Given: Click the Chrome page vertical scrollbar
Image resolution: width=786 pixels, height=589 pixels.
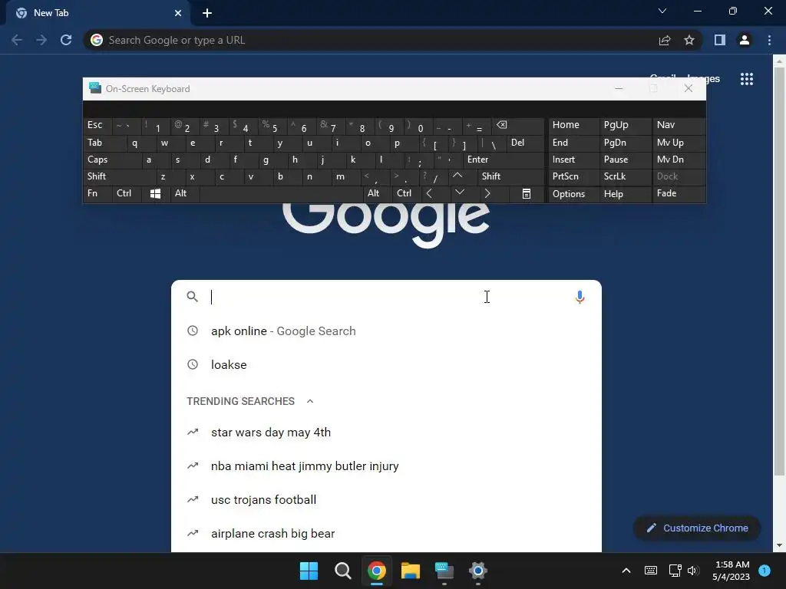Looking at the screenshot, I should click(x=779, y=271).
